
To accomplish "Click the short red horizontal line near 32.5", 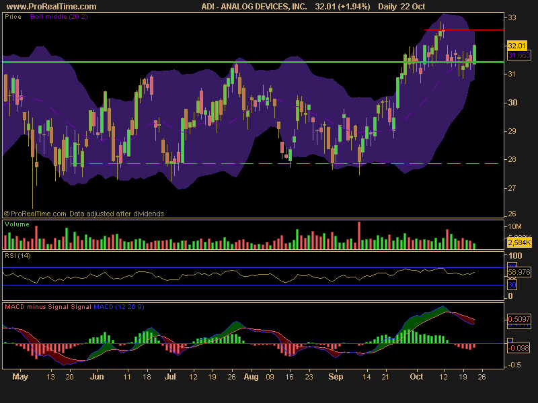I will tap(464, 30).
